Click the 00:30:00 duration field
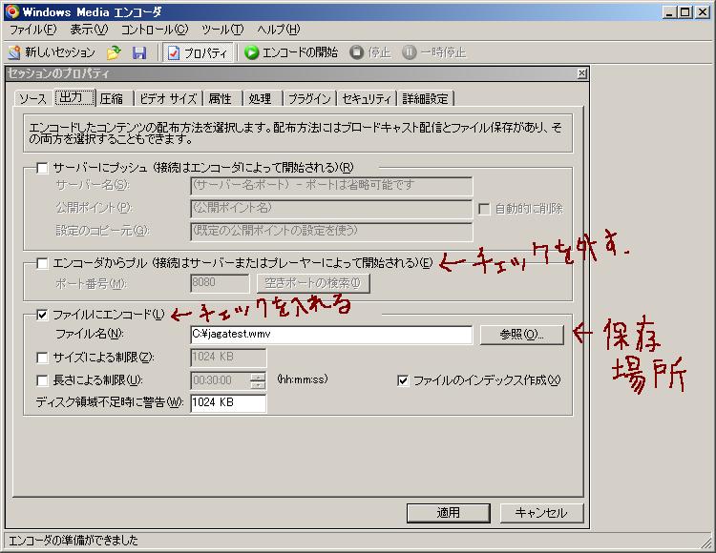The width and height of the screenshot is (716, 553). pos(221,380)
